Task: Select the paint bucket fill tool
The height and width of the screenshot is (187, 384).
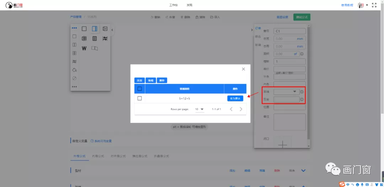Action: click(x=74, y=70)
